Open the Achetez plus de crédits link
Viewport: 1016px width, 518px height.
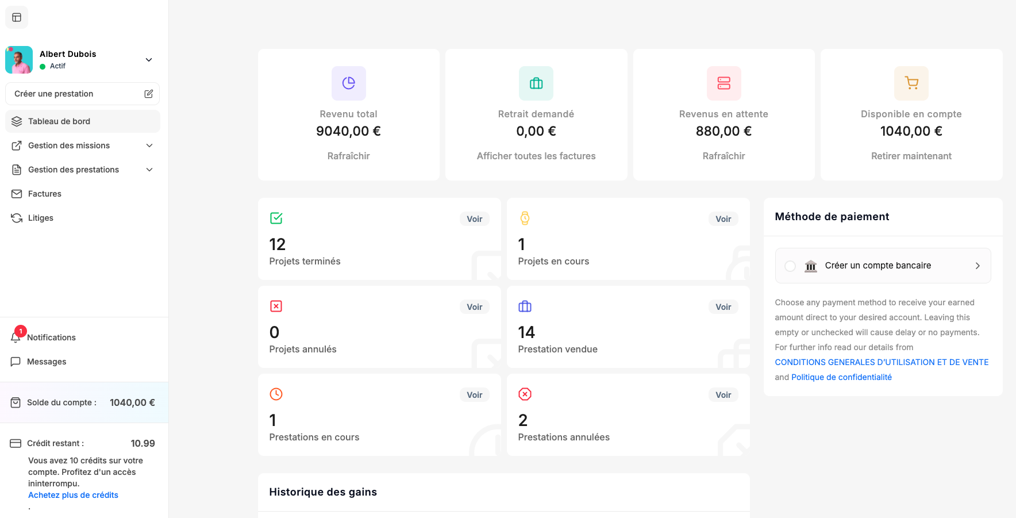(x=73, y=495)
